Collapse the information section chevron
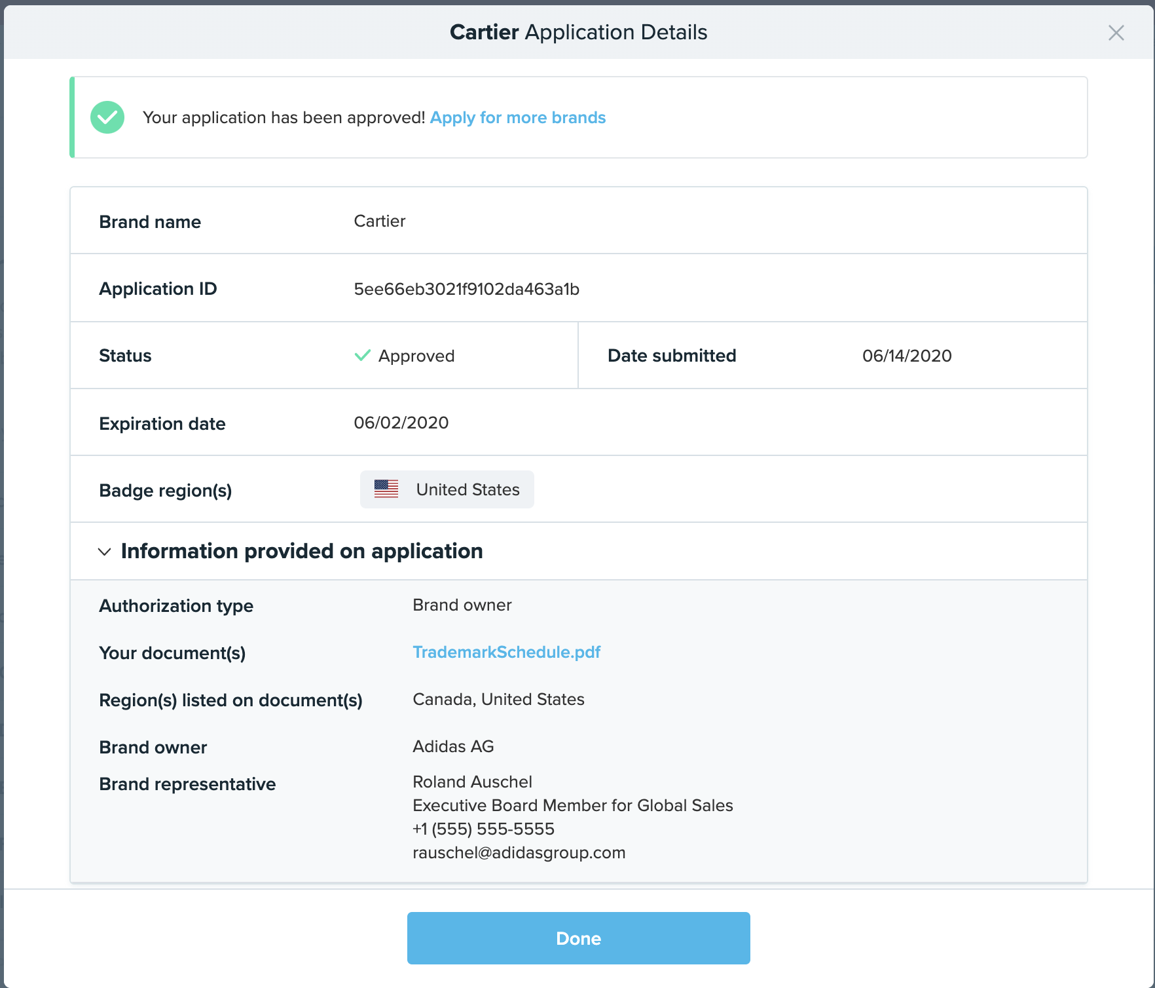The height and width of the screenshot is (988, 1155). pos(104,552)
